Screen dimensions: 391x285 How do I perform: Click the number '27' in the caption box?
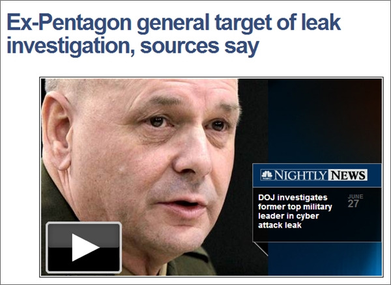point(353,204)
